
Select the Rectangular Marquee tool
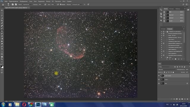[x=2, y=13]
